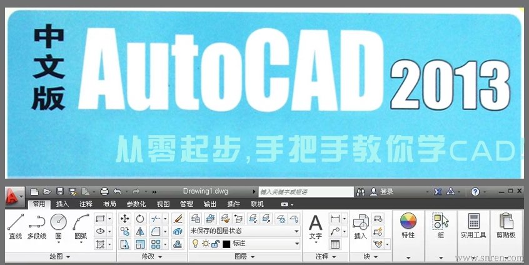
Task: Toggle layer on/off with the light bulb
Action: pyautogui.click(x=195, y=243)
